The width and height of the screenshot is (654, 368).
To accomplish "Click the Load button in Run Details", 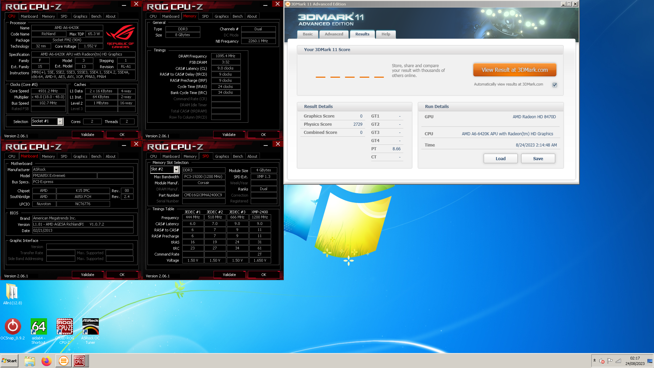I will click(500, 159).
